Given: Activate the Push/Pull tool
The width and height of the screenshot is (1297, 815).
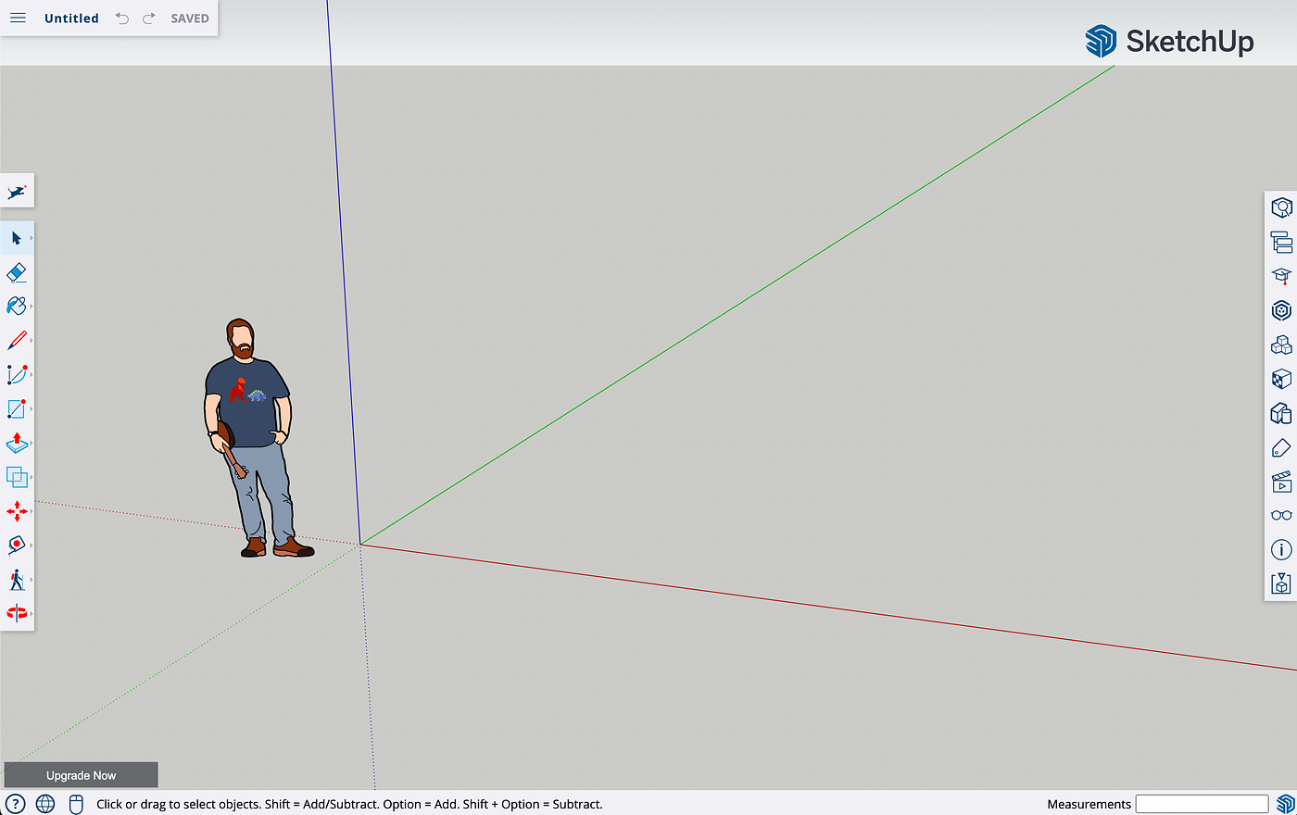Looking at the screenshot, I should [17, 443].
